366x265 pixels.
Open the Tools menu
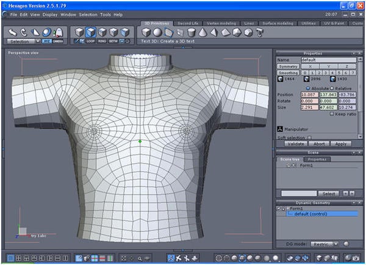pyautogui.click(x=106, y=14)
